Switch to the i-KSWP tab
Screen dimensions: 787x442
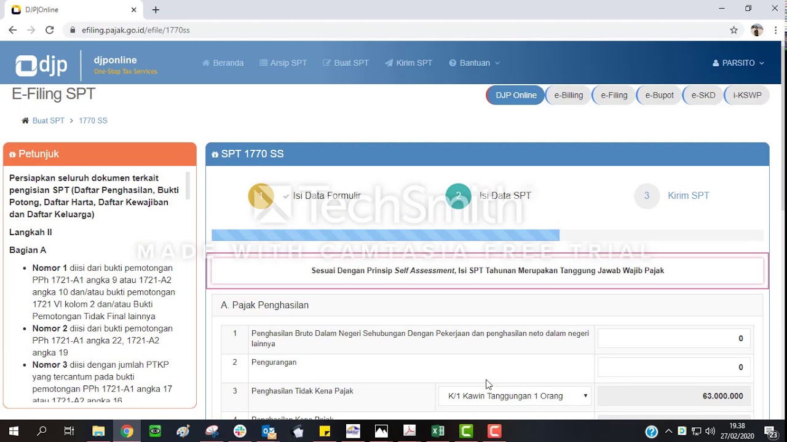747,95
